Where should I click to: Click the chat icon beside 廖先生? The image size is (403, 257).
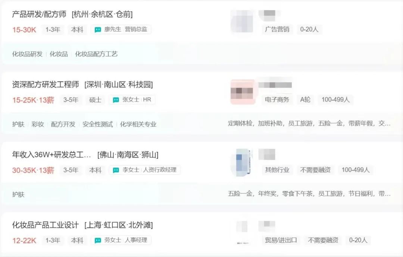(98, 30)
